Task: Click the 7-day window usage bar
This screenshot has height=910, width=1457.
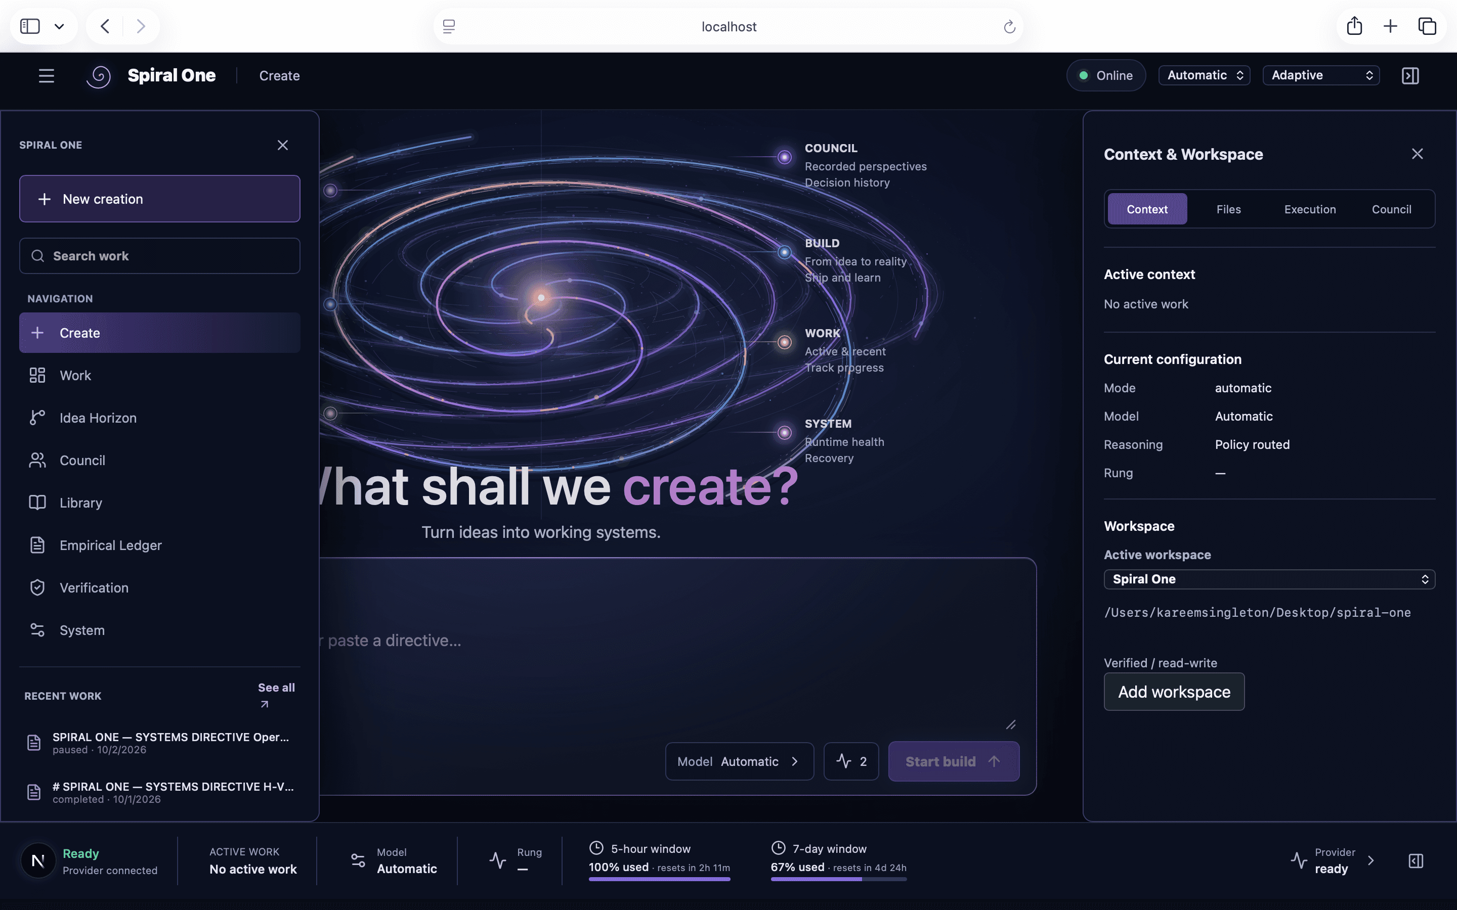Action: (x=839, y=879)
